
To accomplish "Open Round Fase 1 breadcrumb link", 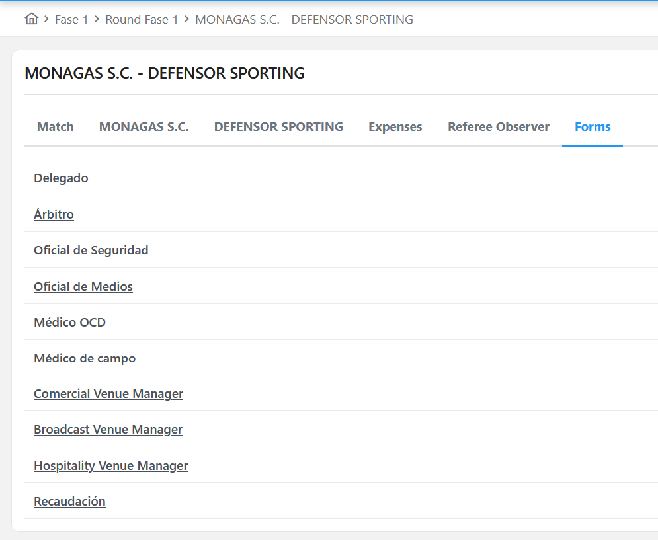I will pyautogui.click(x=142, y=20).
